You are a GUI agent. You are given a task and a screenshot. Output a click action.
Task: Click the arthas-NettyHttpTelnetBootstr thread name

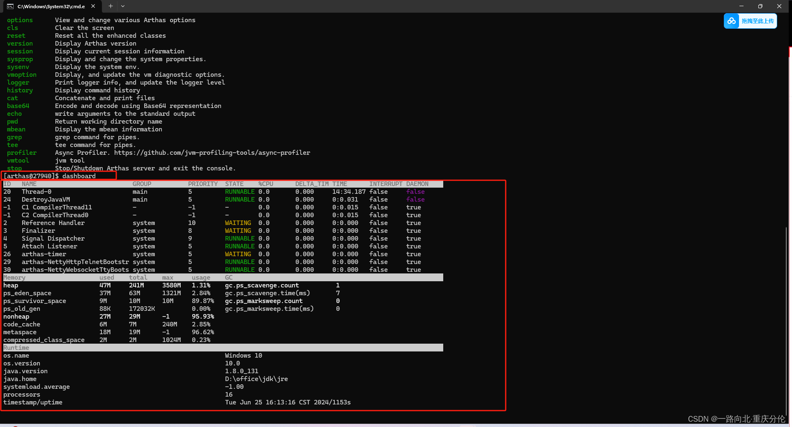pyautogui.click(x=75, y=262)
